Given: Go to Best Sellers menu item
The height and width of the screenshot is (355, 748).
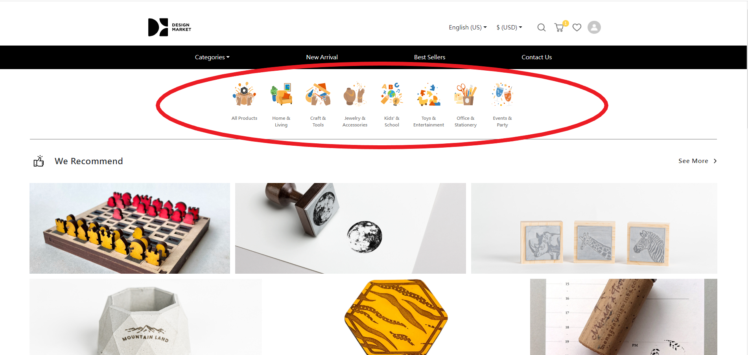Looking at the screenshot, I should coord(429,57).
